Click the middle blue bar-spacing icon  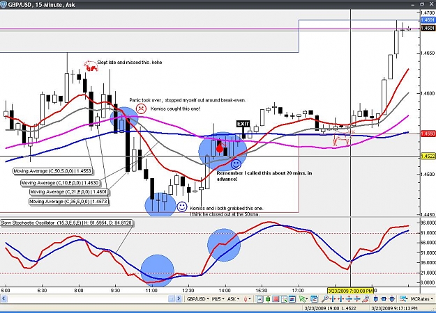coord(384,299)
